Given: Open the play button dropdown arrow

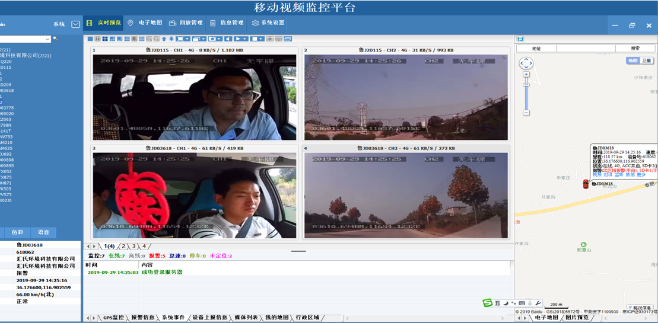Looking at the screenshot, I should coord(244,39).
